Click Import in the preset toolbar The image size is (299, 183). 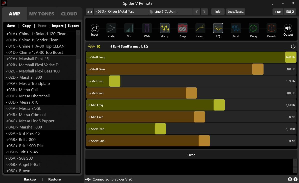pyautogui.click(x=58, y=26)
